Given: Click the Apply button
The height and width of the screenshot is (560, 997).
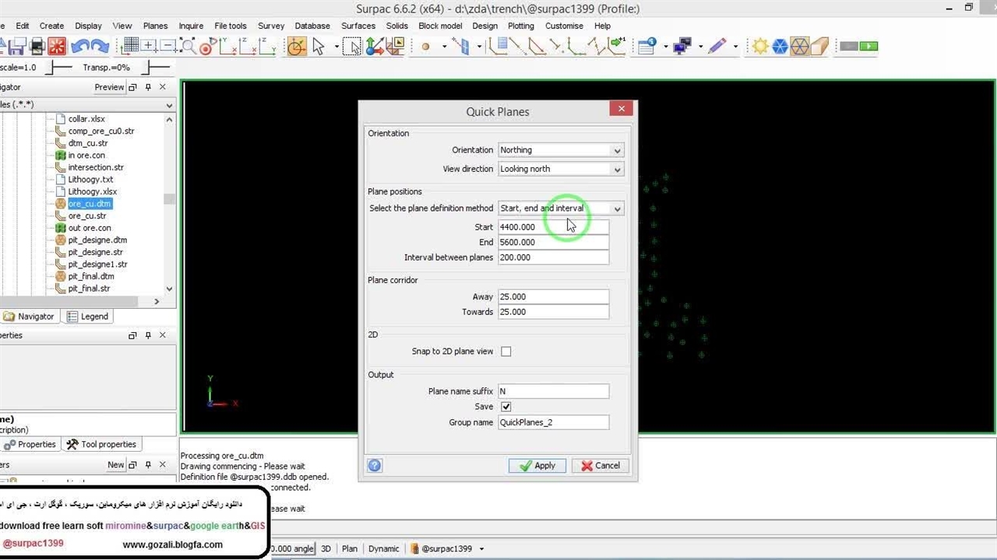Looking at the screenshot, I should (x=537, y=465).
